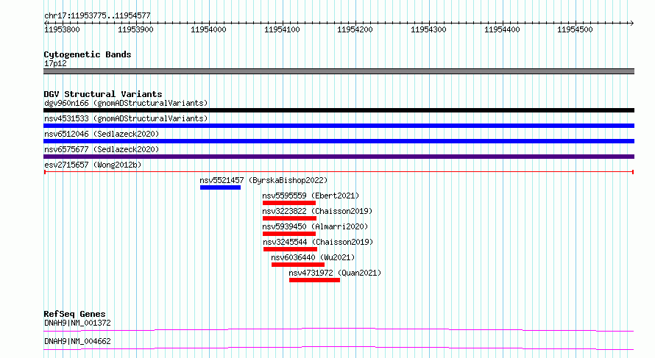Click the blue nsv4531533 variant bar
The width and height of the screenshot is (655, 358).
(x=339, y=126)
